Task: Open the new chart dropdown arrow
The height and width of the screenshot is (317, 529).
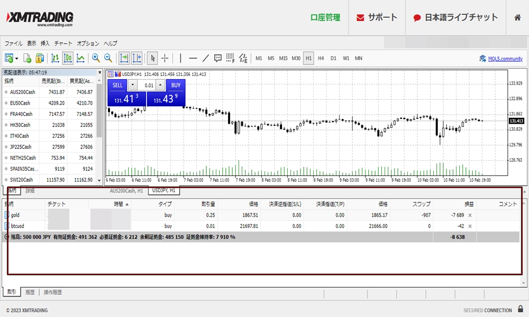Action: [17, 59]
